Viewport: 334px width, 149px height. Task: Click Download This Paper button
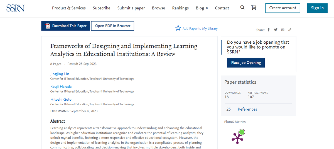pyautogui.click(x=66, y=26)
